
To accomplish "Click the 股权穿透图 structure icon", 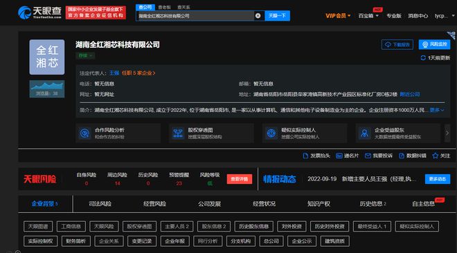I will [x=178, y=133].
